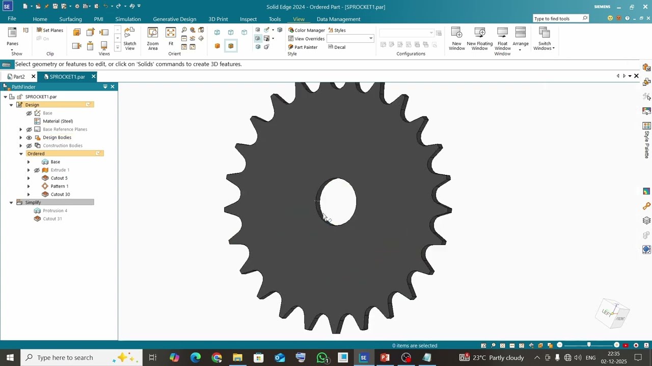Click the zoom out minus button
The width and height of the screenshot is (652, 366).
point(559,345)
